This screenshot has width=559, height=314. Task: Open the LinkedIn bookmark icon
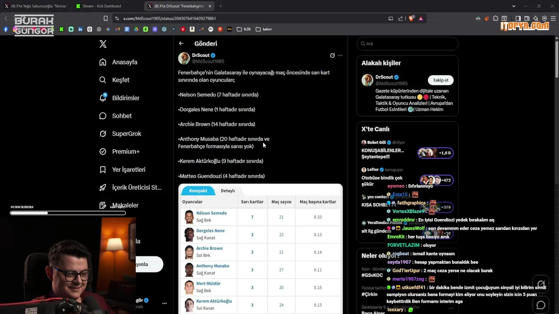click(x=80, y=29)
